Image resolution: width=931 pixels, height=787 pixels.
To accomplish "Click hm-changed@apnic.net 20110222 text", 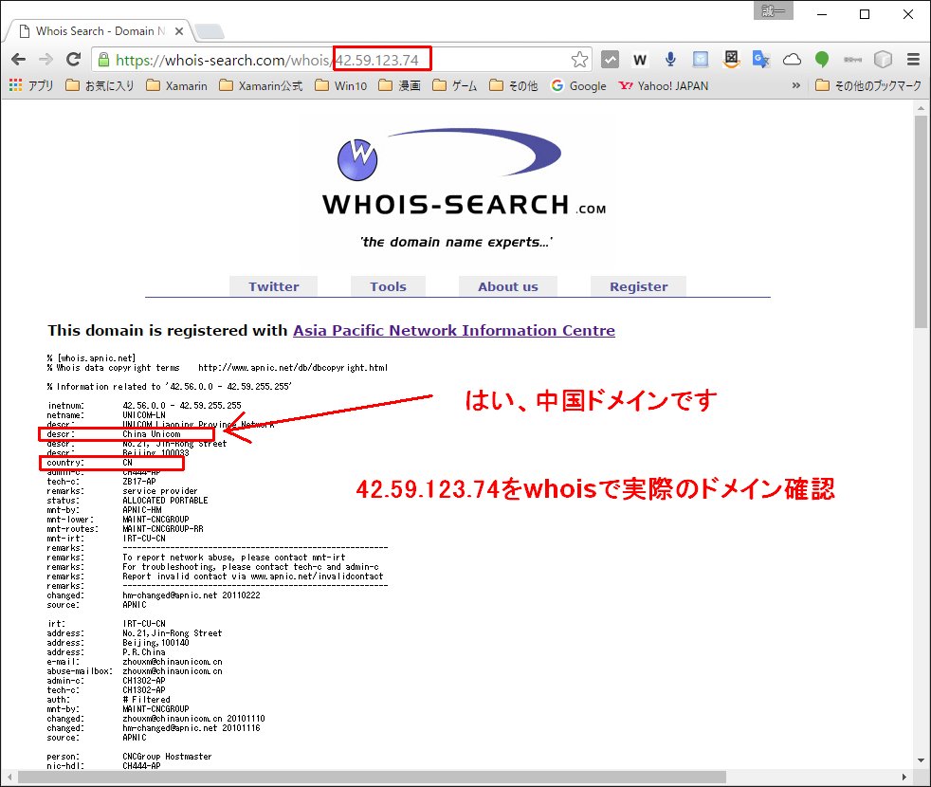I will tap(192, 595).
